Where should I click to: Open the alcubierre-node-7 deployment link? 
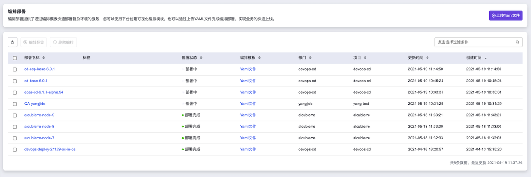[x=39, y=138]
